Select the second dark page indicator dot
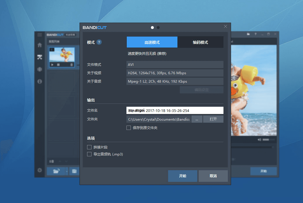 coord(158,28)
